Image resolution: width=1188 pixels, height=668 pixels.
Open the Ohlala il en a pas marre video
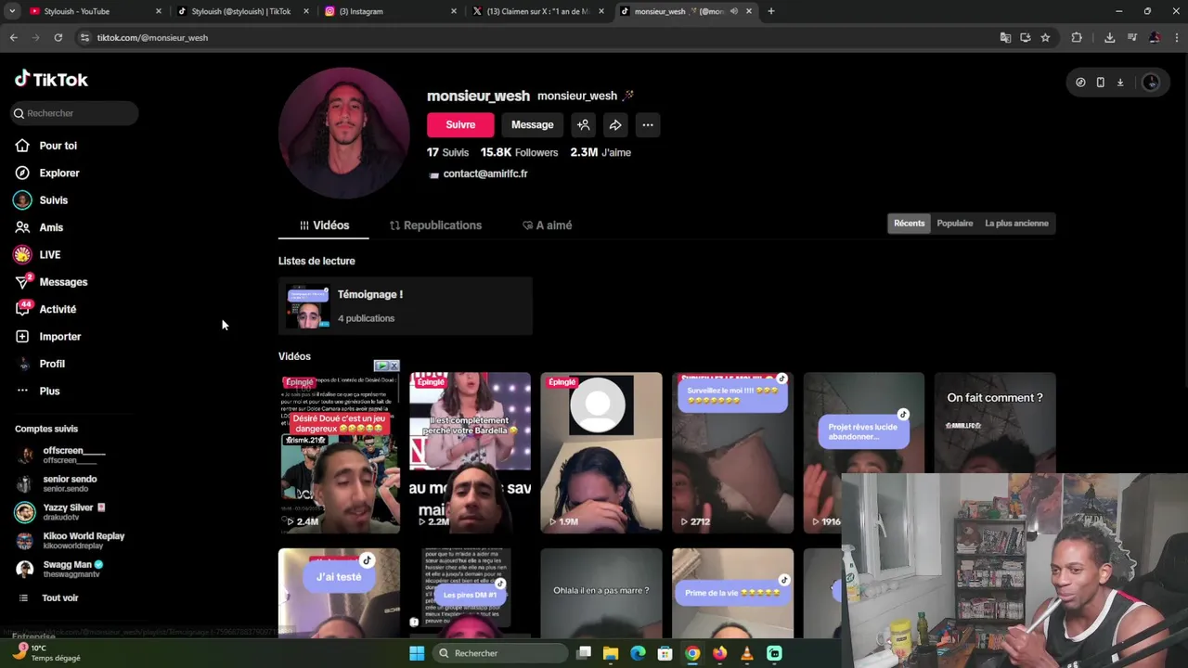coord(601,593)
